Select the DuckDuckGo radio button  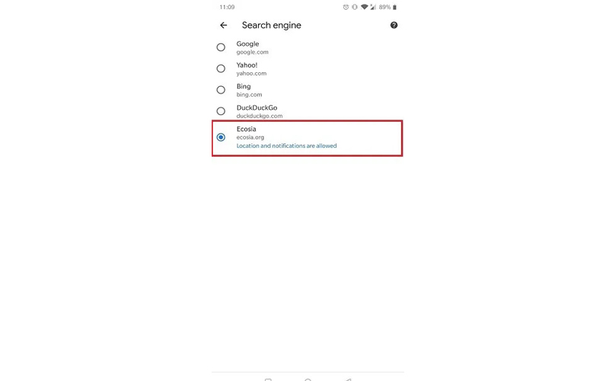[x=221, y=111]
